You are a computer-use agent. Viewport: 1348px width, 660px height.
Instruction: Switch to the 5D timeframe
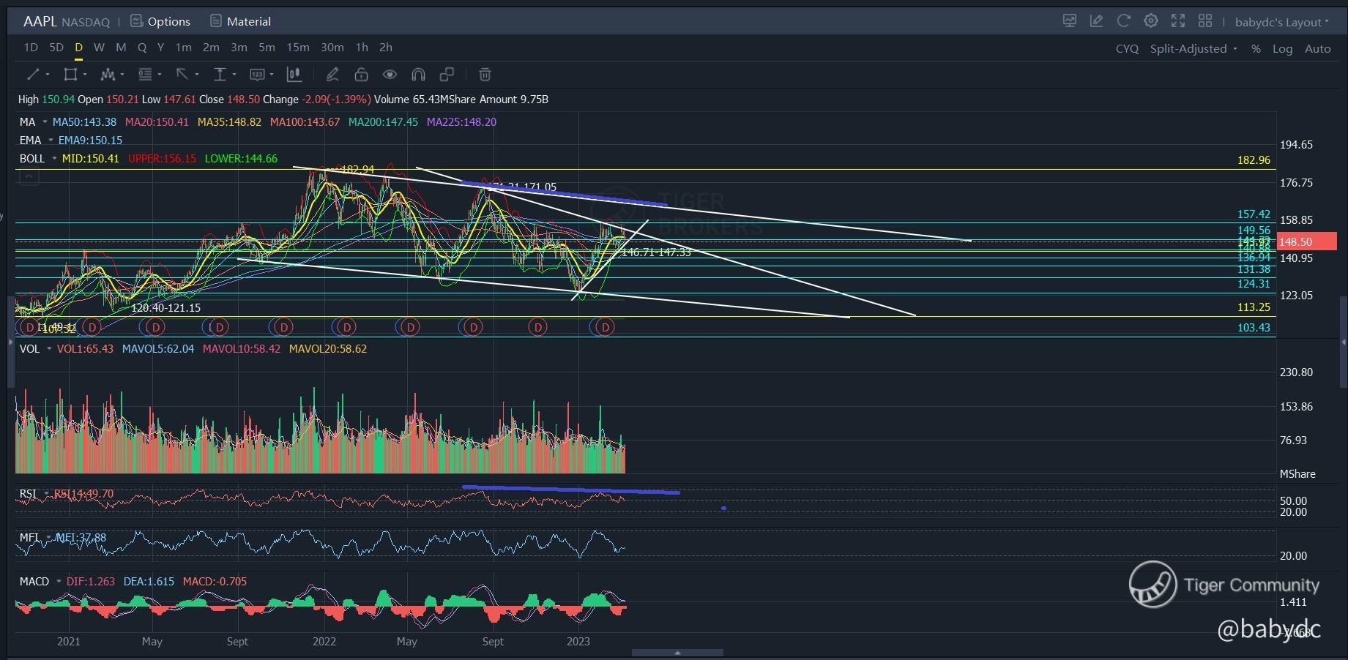pyautogui.click(x=56, y=48)
